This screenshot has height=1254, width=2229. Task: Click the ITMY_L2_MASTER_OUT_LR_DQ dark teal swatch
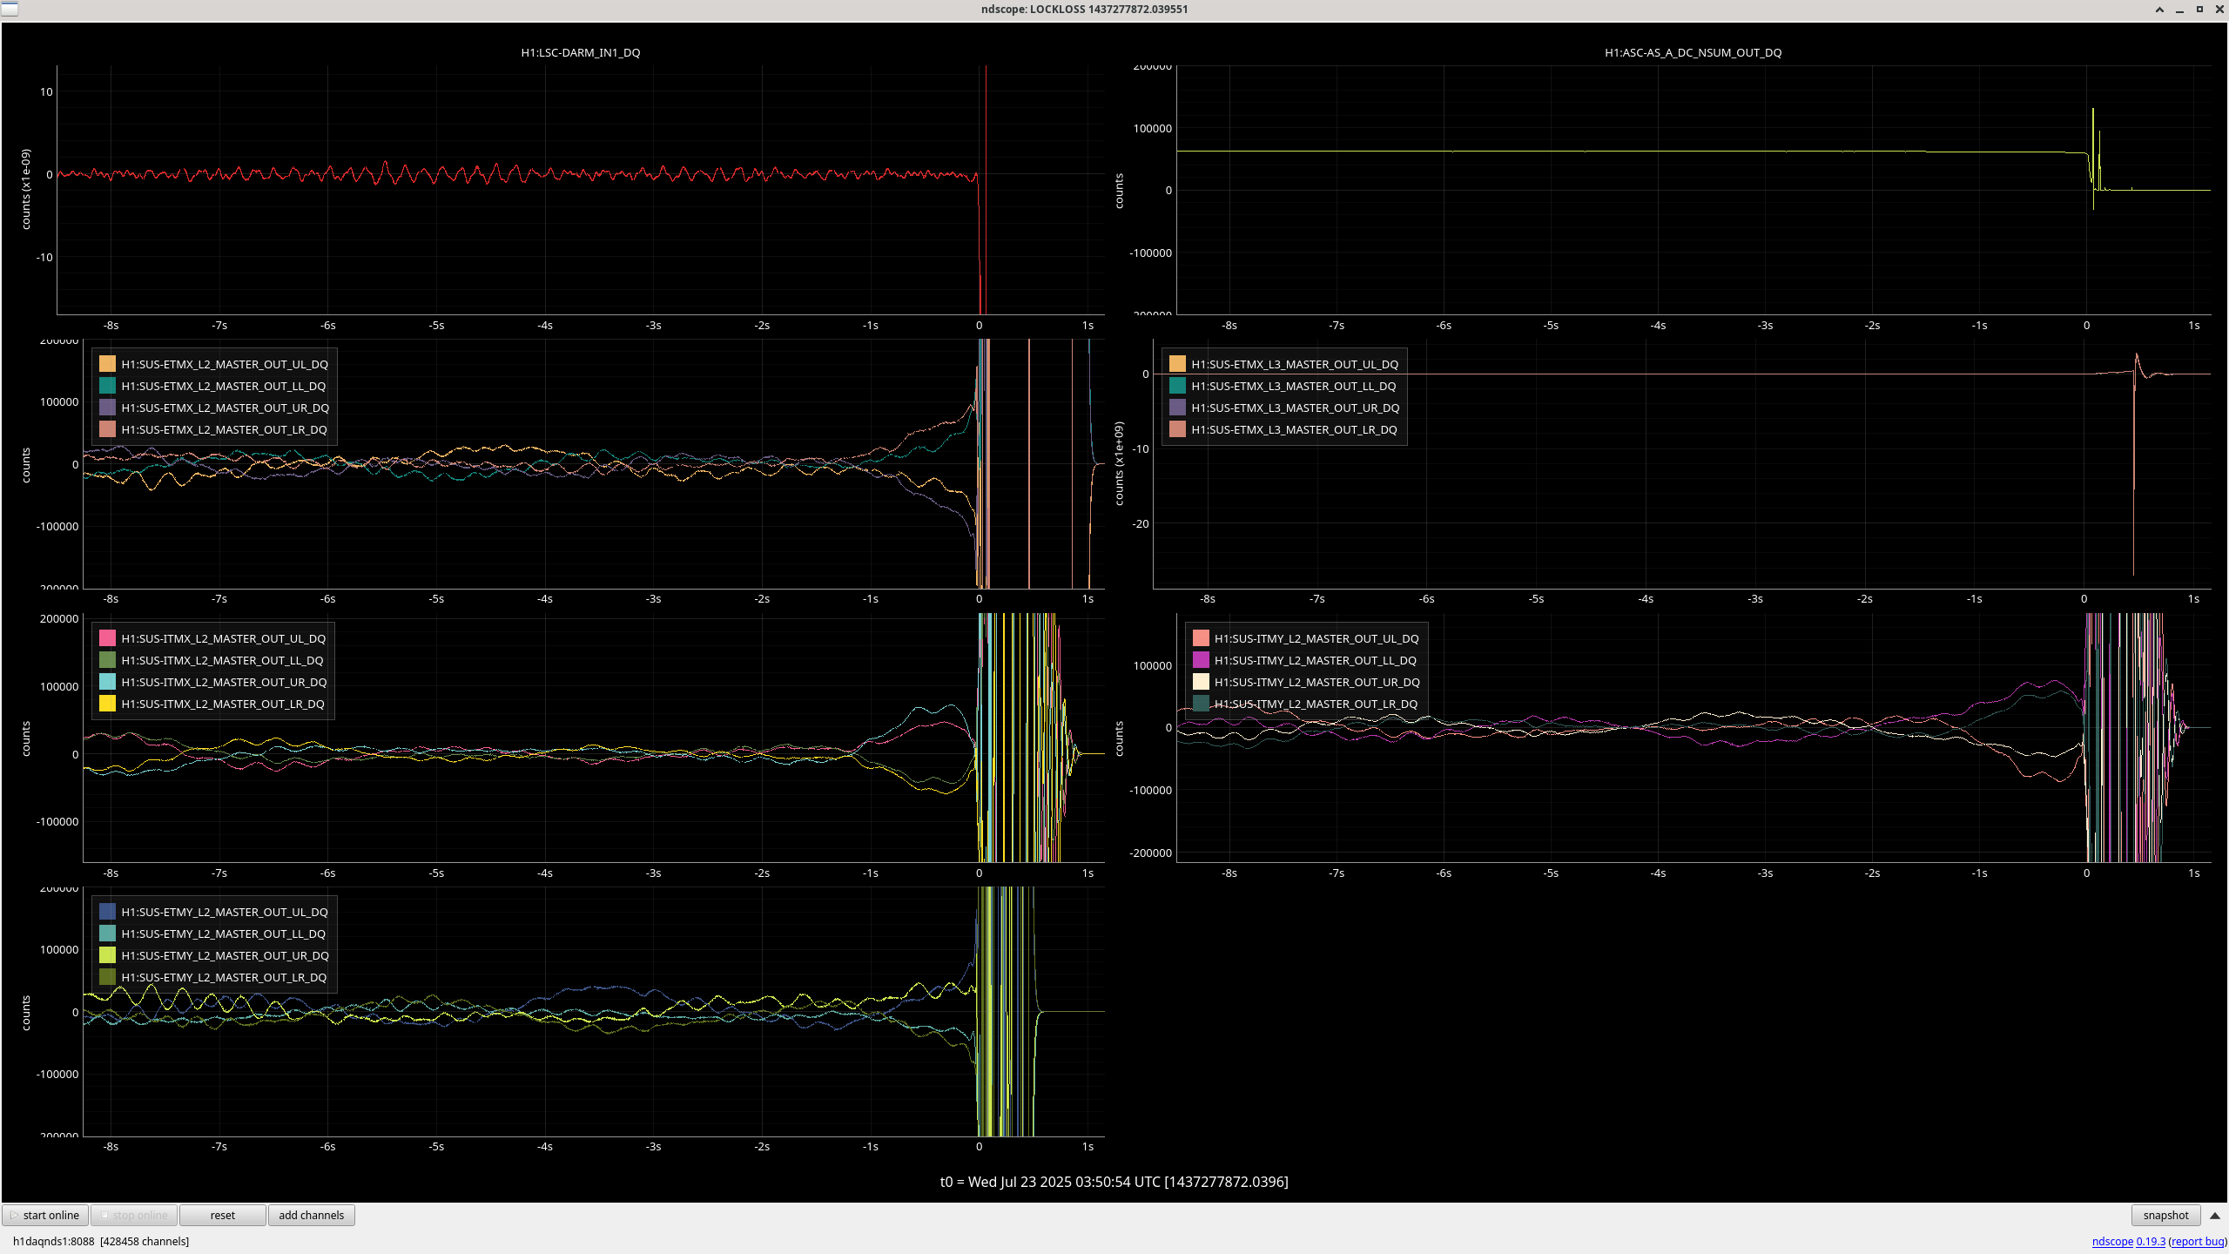(1201, 704)
